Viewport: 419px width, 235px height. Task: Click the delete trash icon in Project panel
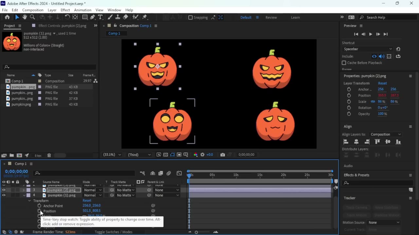point(49,155)
